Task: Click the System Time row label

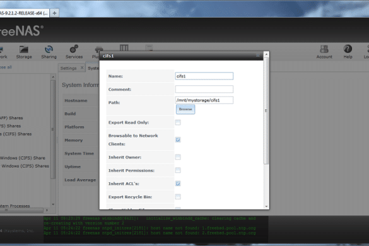Action: pyautogui.click(x=79, y=153)
